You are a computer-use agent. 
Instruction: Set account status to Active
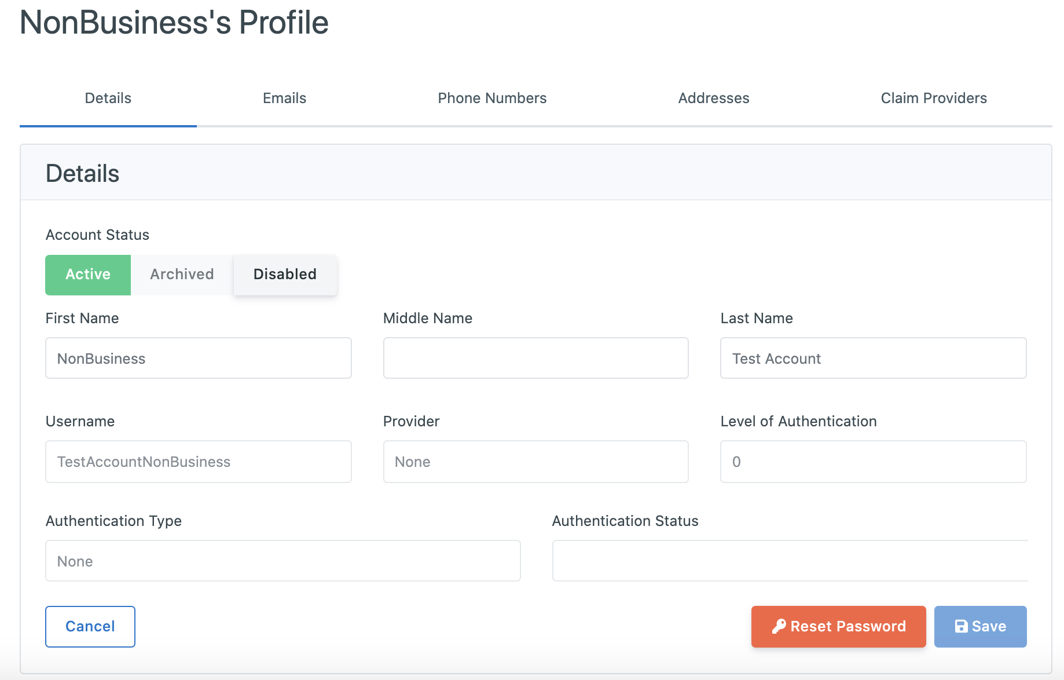pyautogui.click(x=88, y=275)
